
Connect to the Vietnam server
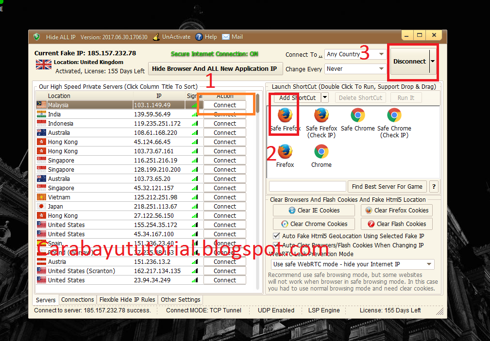pyautogui.click(x=225, y=197)
